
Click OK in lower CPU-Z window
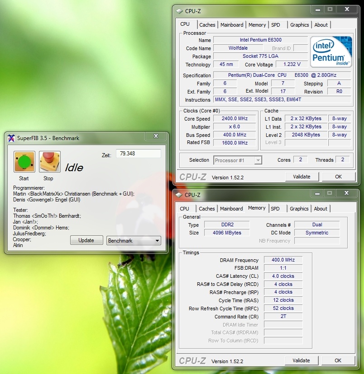point(338,360)
